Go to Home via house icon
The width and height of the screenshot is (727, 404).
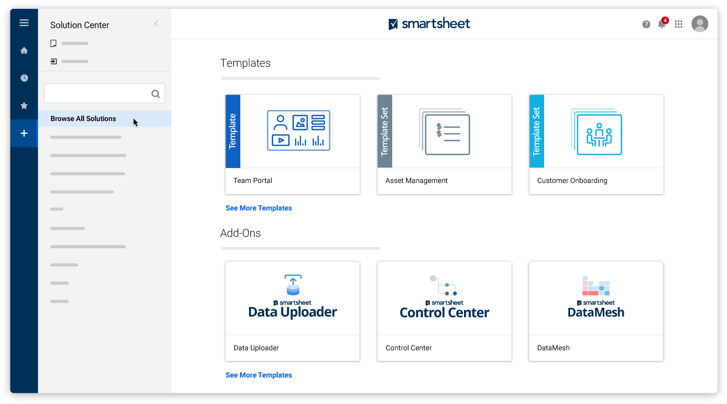[24, 50]
